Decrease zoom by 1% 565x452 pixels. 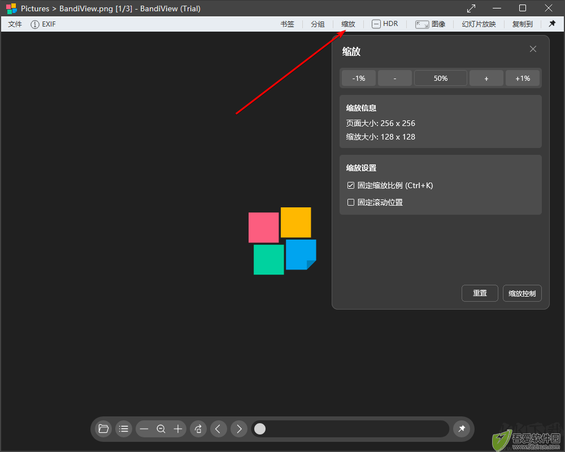(x=359, y=78)
